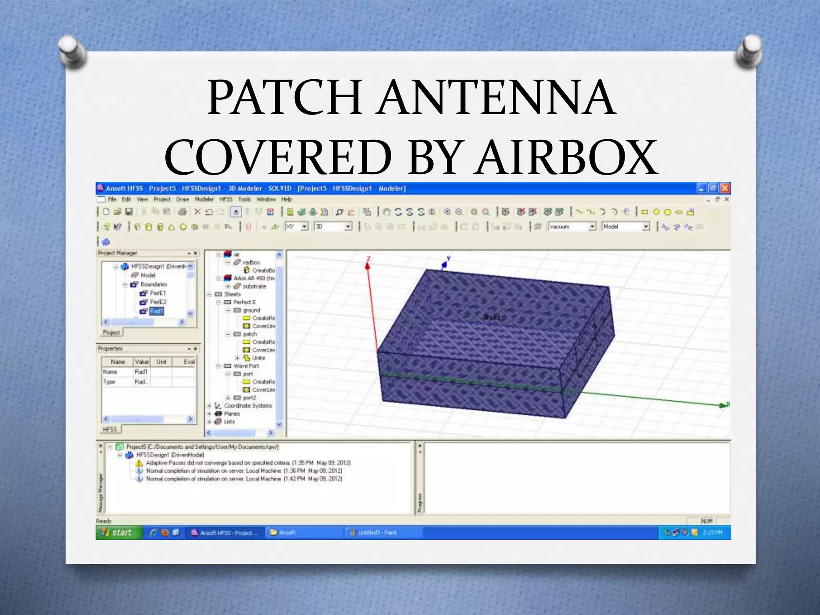Viewport: 820px width, 615px height.
Task: Collapse the Sheets tree node
Action: tap(209, 294)
